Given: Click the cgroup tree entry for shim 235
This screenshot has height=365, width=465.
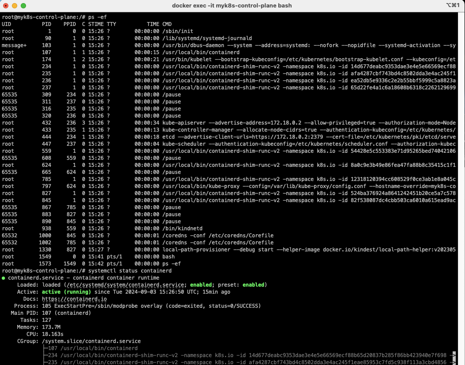Looking at the screenshot, I should tap(249, 362).
